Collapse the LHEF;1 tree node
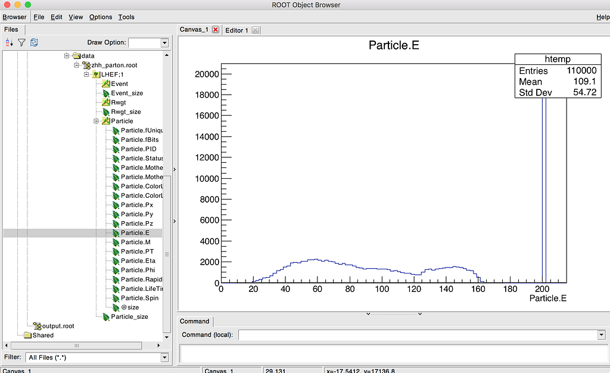Viewport: 610px width, 373px height. [86, 74]
